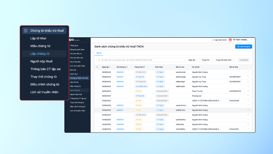This screenshot has width=273, height=154.
Task: Open table column settings gear icon
Action: [x=97, y=67]
